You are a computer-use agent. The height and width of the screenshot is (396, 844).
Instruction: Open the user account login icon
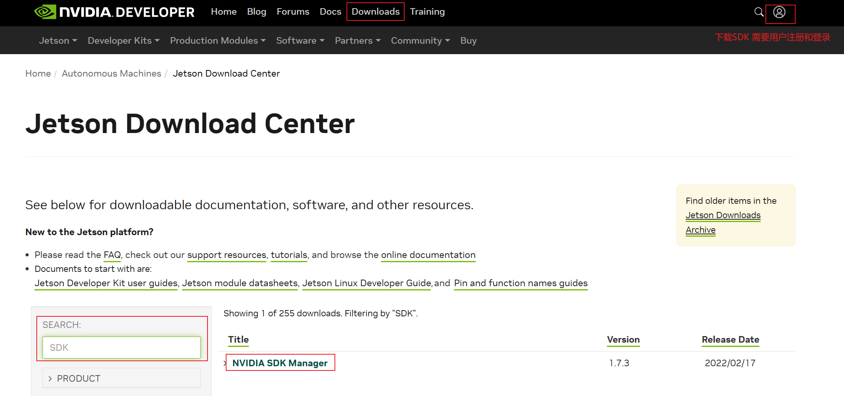779,12
